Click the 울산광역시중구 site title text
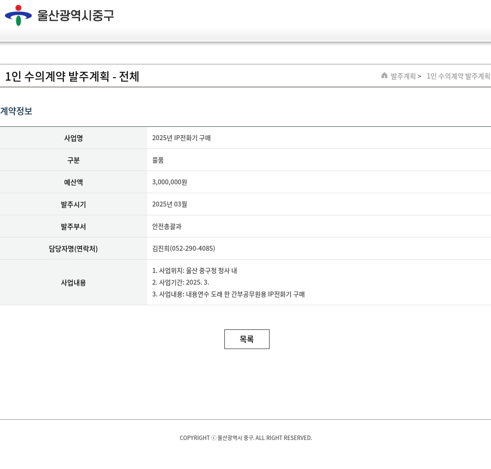The width and height of the screenshot is (491, 469). pyautogui.click(x=76, y=16)
